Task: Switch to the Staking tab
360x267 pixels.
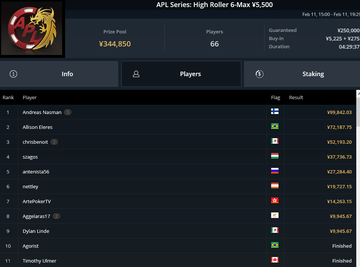Action: pos(302,74)
